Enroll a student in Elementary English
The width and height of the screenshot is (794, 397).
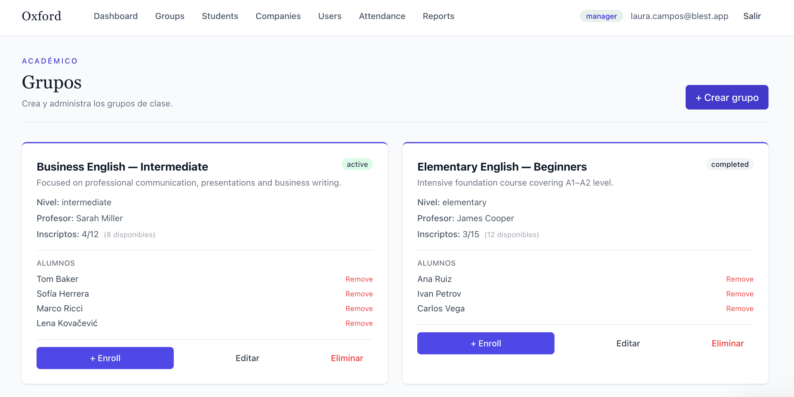(x=485, y=343)
